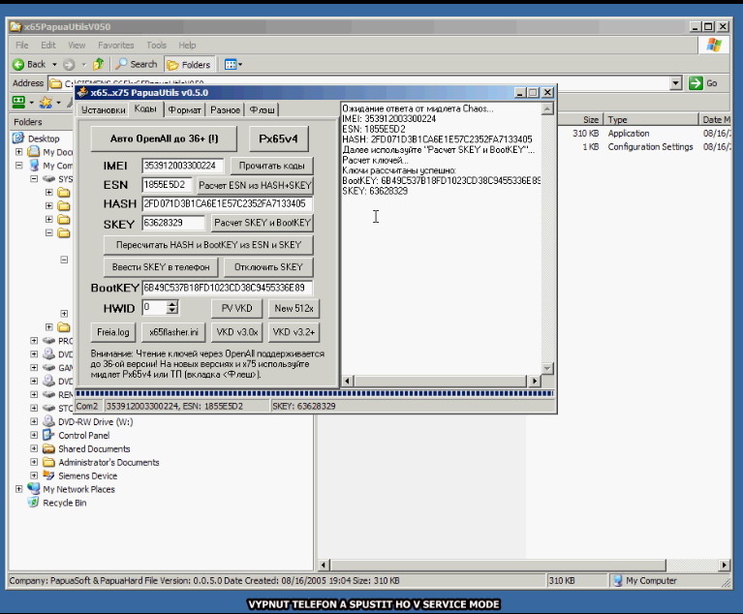Click into the SKEY input field
This screenshot has height=614, width=743.
tap(173, 223)
